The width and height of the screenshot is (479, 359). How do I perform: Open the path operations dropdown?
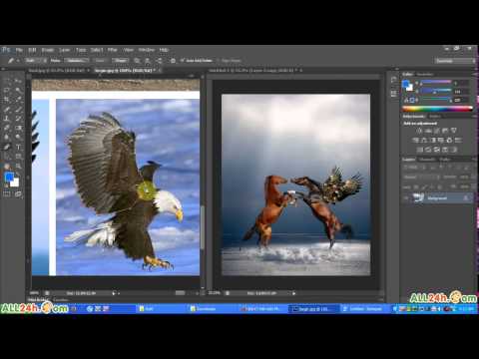137,61
